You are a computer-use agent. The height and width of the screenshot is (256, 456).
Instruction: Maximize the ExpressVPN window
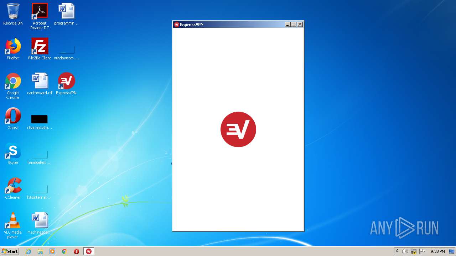(x=294, y=25)
